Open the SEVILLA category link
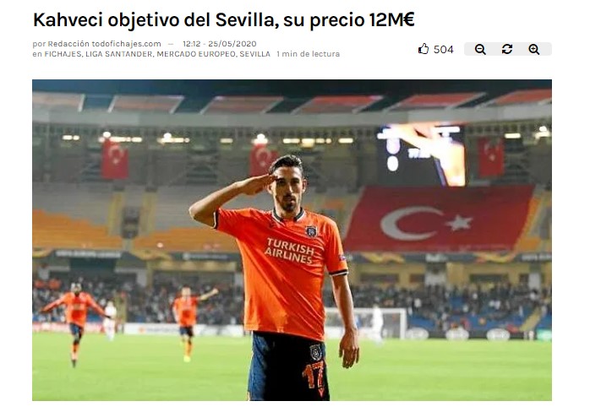Screen dimensions: 601x412 [255, 54]
